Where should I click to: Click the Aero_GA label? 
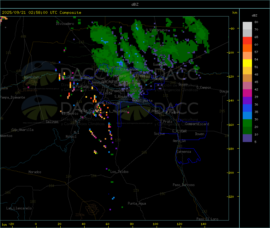[179, 141]
